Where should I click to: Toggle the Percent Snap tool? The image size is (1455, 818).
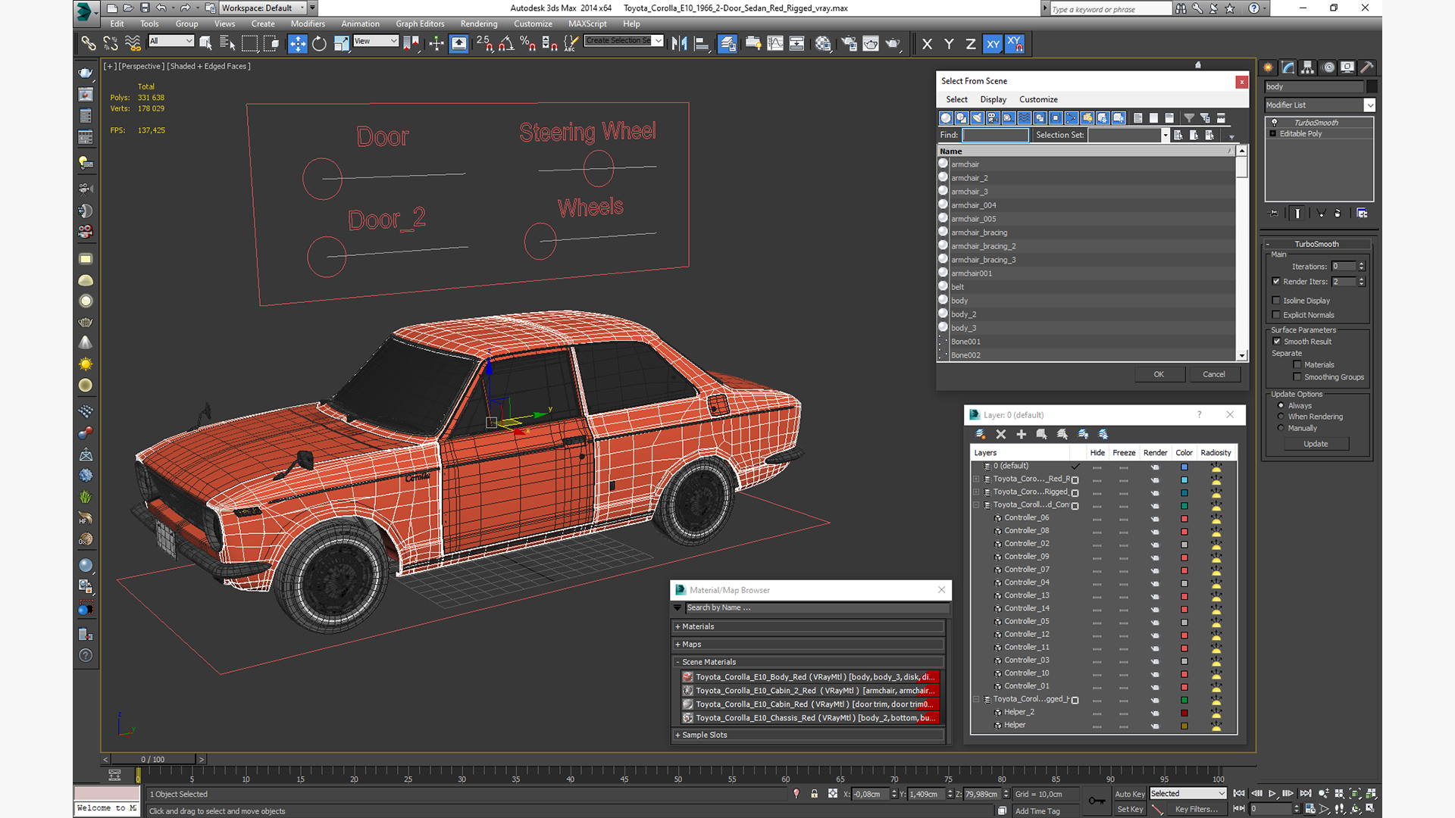coord(528,43)
